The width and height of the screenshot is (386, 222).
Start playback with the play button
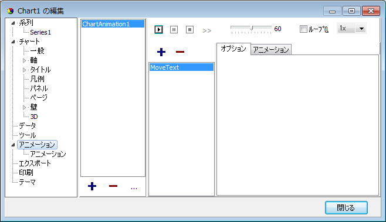click(158, 29)
